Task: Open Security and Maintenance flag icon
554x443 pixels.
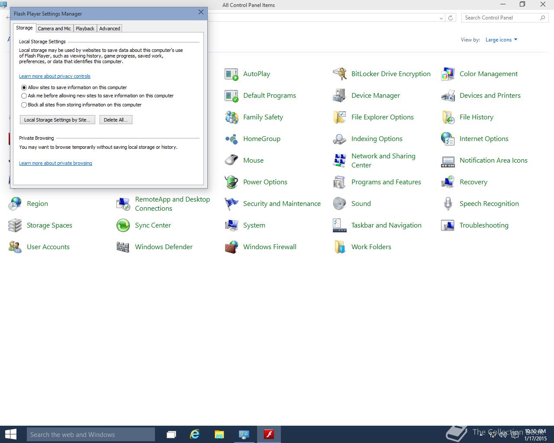Action: [232, 204]
